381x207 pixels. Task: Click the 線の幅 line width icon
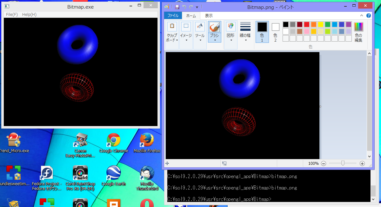pyautogui.click(x=245, y=27)
